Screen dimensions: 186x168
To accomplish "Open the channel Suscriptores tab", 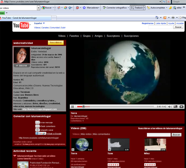I will click(x=113, y=36).
